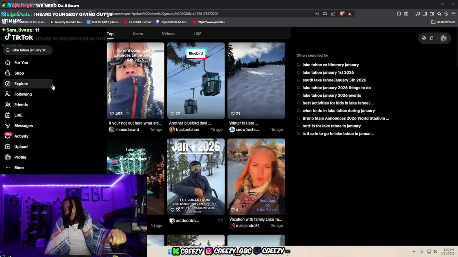Click the TikTok logo
The width and height of the screenshot is (458, 257).
[19, 37]
